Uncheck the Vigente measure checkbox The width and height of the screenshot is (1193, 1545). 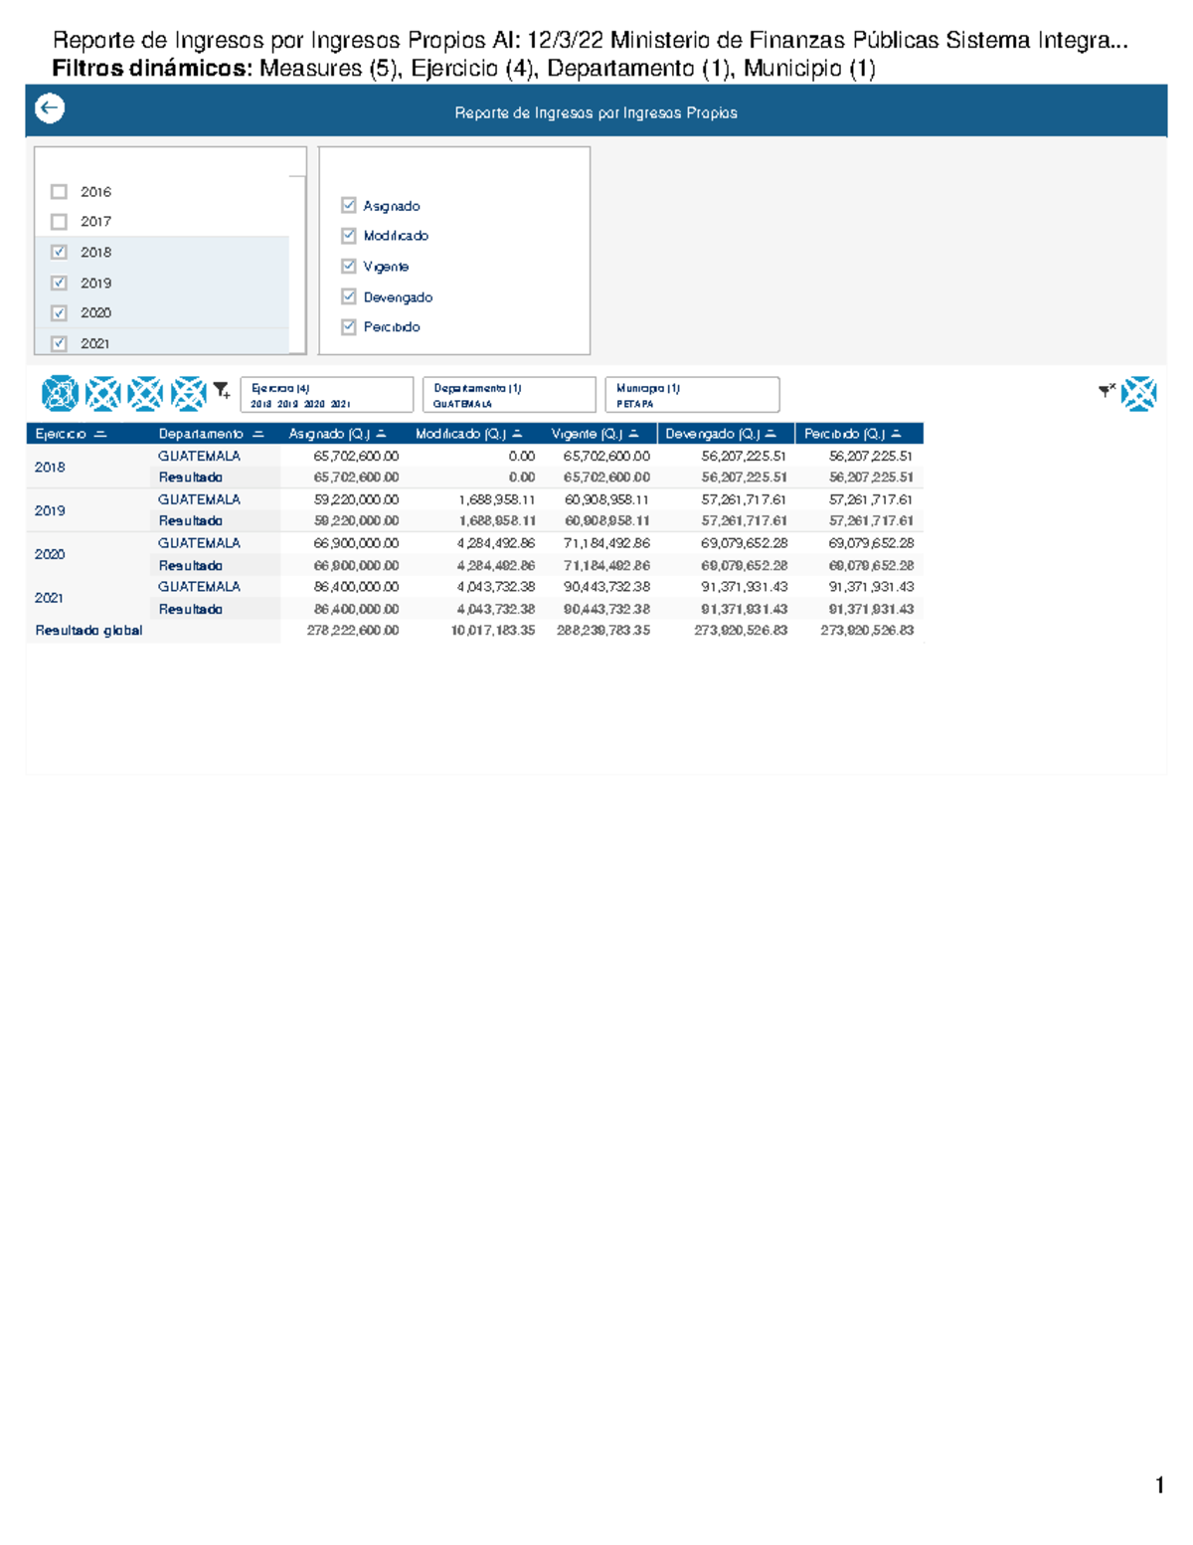349,267
